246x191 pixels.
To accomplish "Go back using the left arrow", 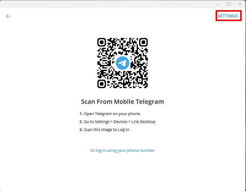I will click(8, 16).
